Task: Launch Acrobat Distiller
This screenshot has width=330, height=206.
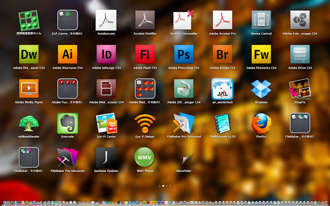Action: [145, 20]
